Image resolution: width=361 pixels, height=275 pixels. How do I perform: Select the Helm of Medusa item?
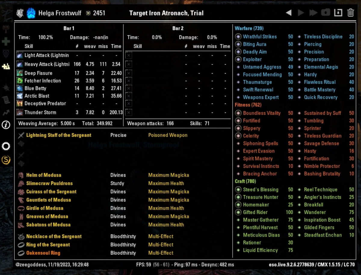point(44,175)
